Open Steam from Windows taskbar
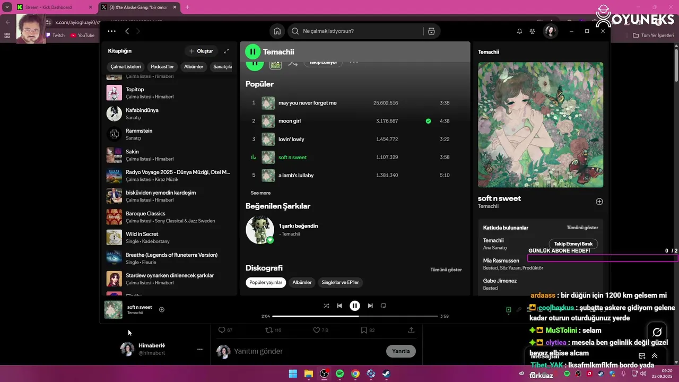The height and width of the screenshot is (382, 679). pyautogui.click(x=387, y=374)
